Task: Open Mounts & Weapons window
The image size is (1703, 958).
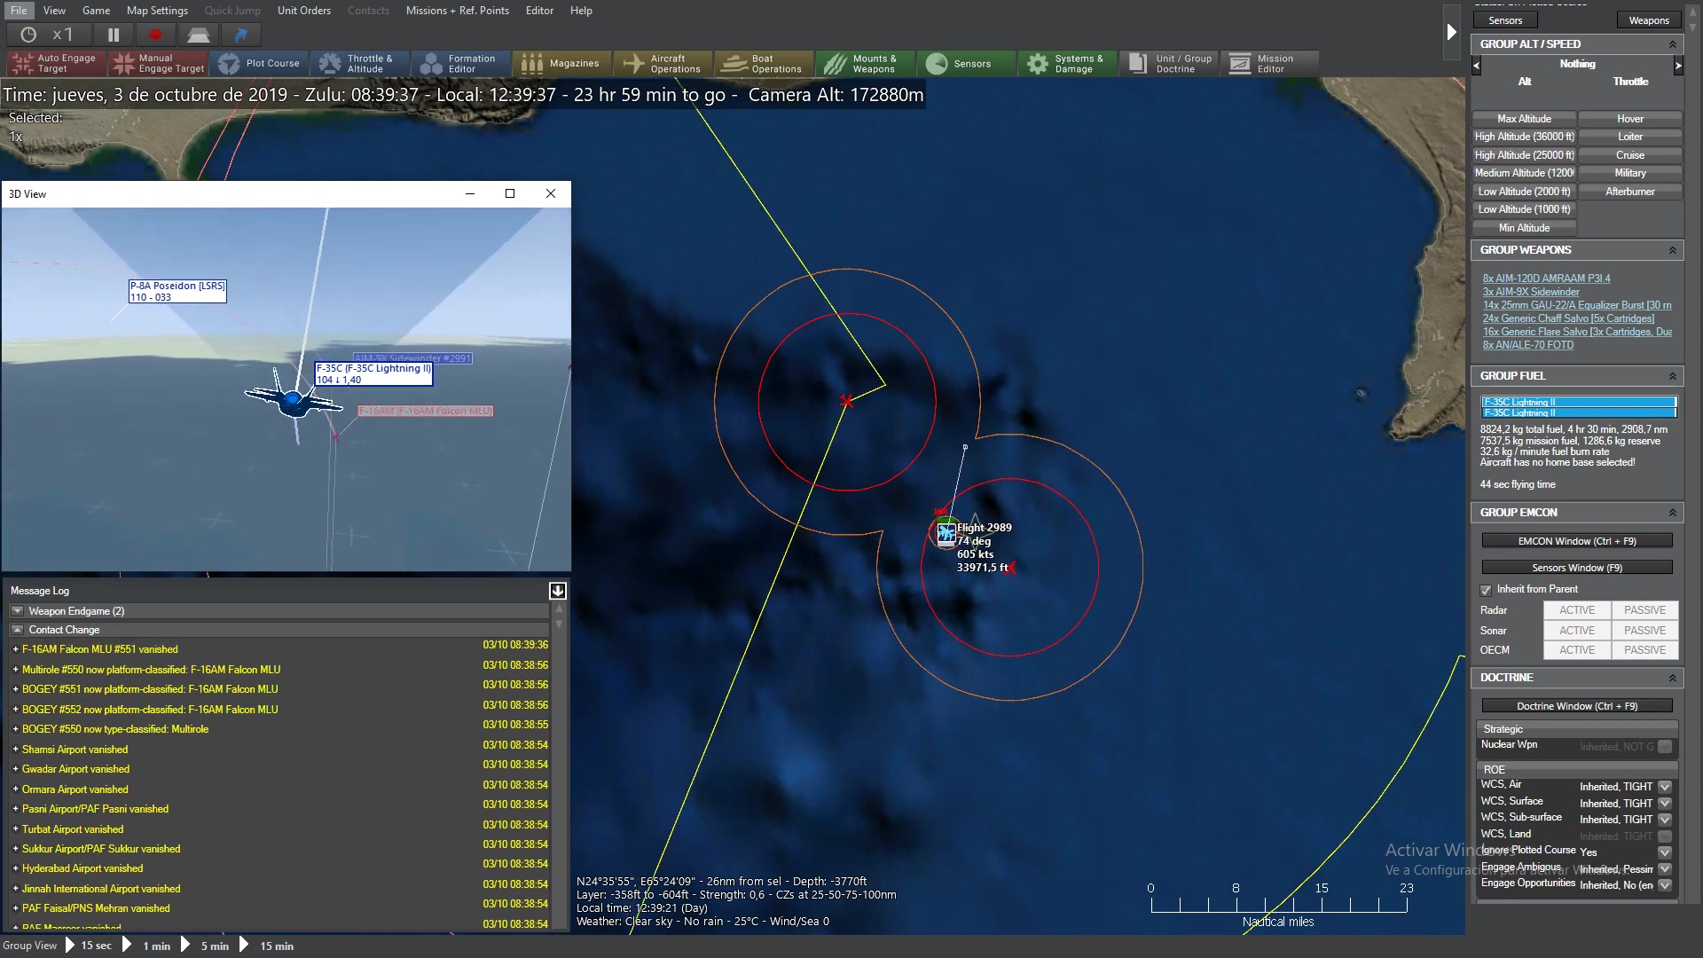Action: pos(864,63)
